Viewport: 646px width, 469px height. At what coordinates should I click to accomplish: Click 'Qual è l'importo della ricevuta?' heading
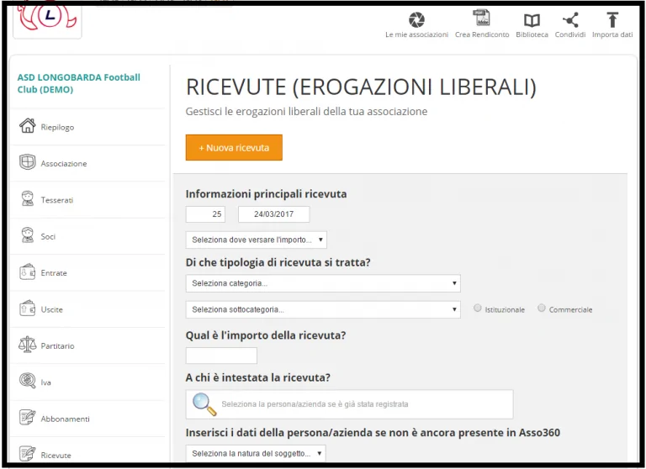(x=266, y=335)
